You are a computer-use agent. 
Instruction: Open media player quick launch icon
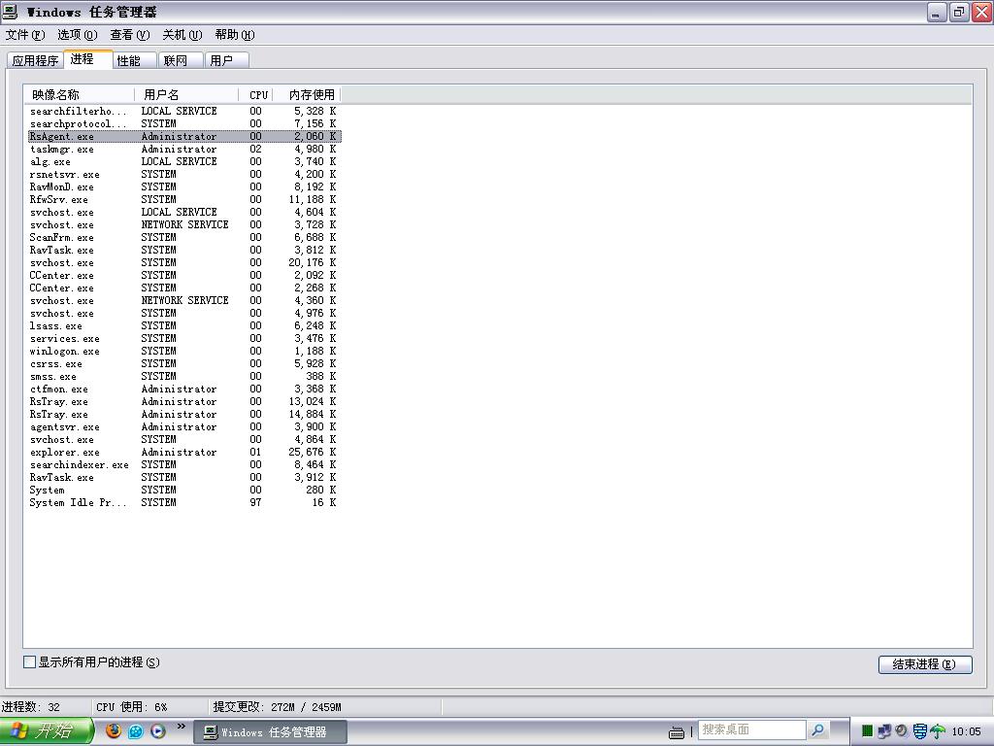click(158, 731)
